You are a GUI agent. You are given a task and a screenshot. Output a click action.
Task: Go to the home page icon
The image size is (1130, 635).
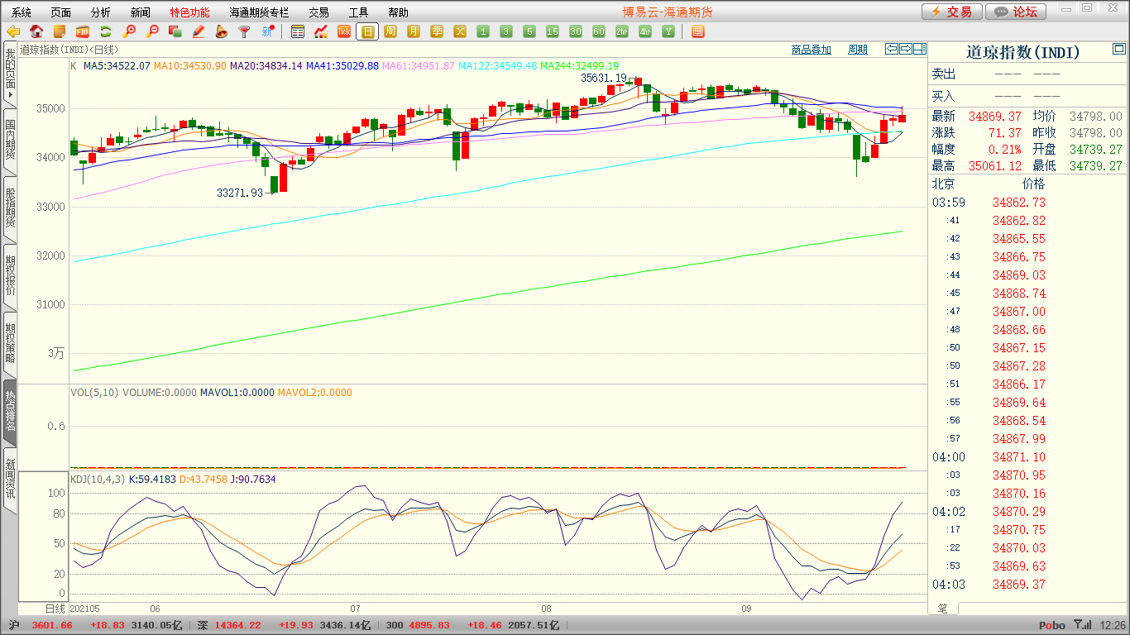[x=36, y=31]
